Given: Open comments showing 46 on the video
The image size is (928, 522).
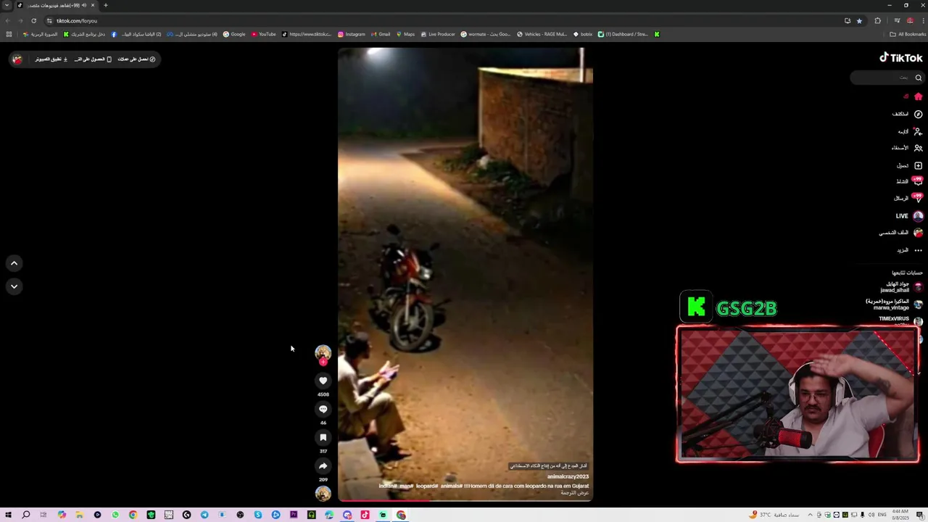Looking at the screenshot, I should (x=323, y=409).
